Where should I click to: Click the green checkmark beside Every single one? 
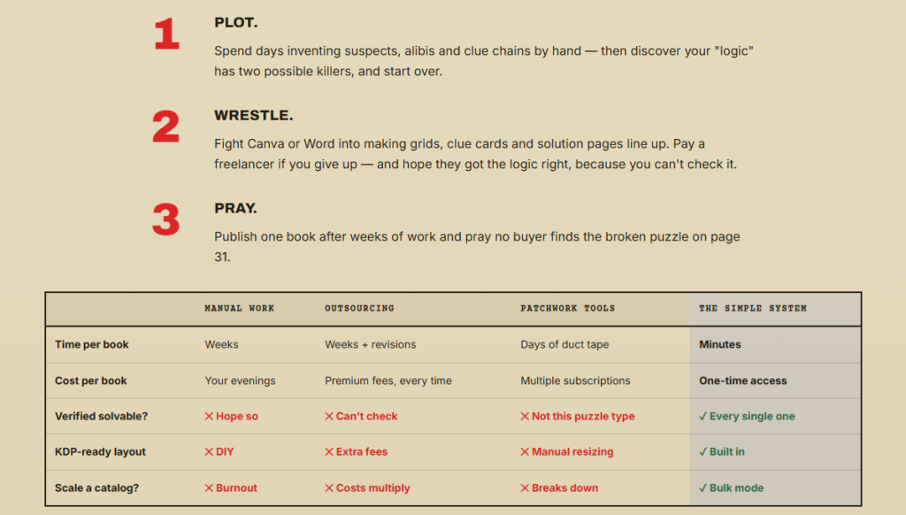[x=703, y=416]
